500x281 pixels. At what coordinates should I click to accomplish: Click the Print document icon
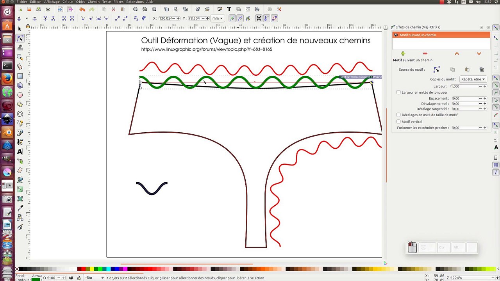pyautogui.click(x=48, y=9)
